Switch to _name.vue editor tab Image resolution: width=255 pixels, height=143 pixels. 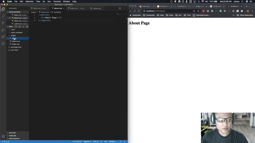tap(96, 8)
